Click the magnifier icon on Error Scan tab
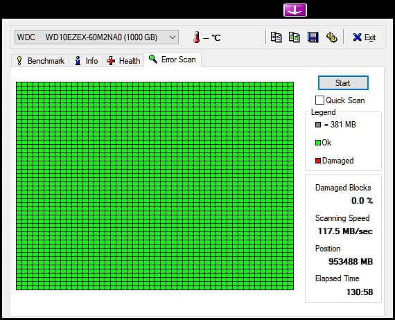The image size is (395, 320). point(153,59)
